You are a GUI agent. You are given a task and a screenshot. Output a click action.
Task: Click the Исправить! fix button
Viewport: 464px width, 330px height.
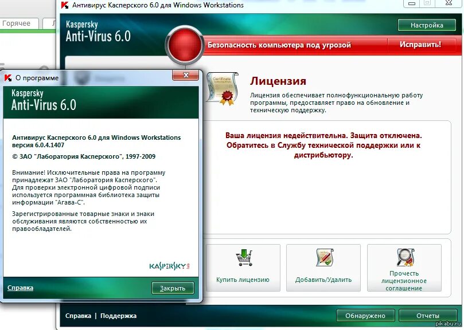(x=420, y=45)
